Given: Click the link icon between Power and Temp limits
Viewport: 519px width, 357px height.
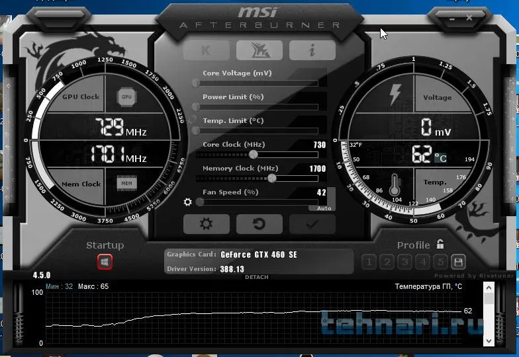Looking at the screenshot, I should tap(191, 119).
